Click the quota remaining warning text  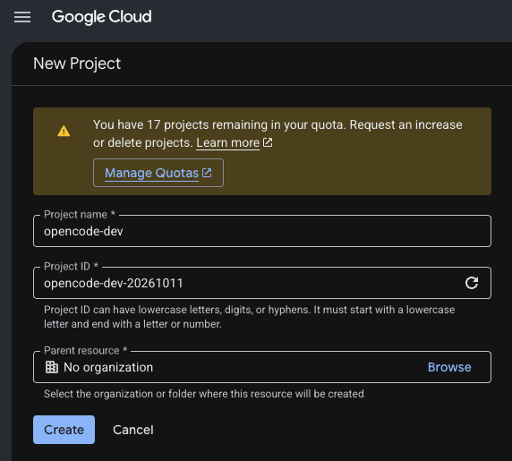click(x=277, y=133)
